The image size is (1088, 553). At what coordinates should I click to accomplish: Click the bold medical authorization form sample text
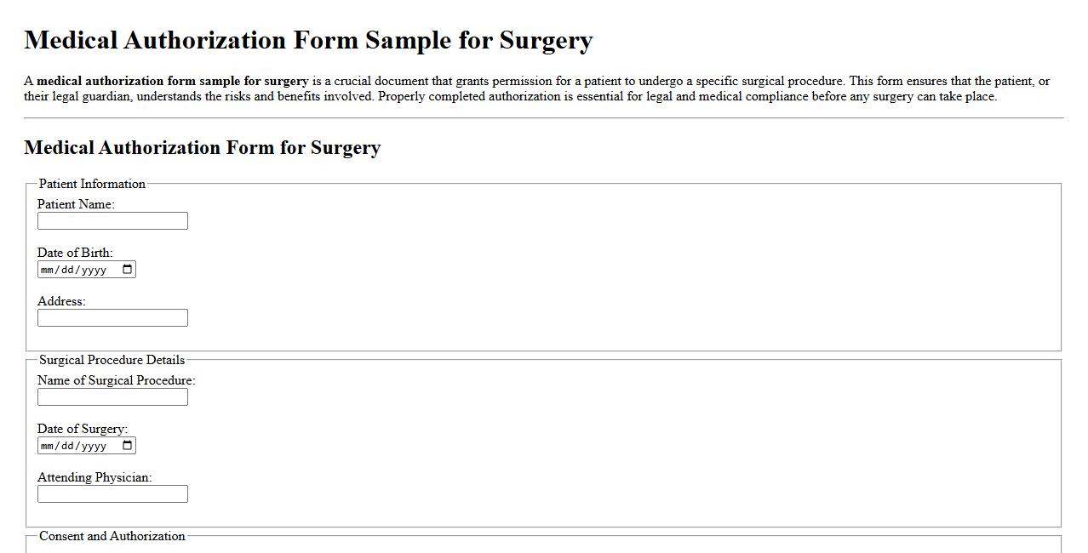click(x=172, y=81)
